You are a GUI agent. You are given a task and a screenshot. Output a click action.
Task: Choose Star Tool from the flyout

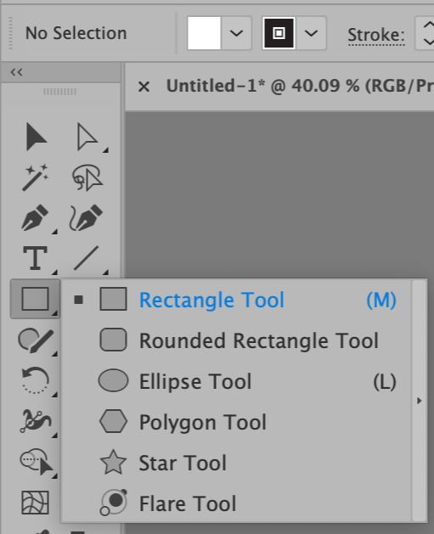(236, 463)
